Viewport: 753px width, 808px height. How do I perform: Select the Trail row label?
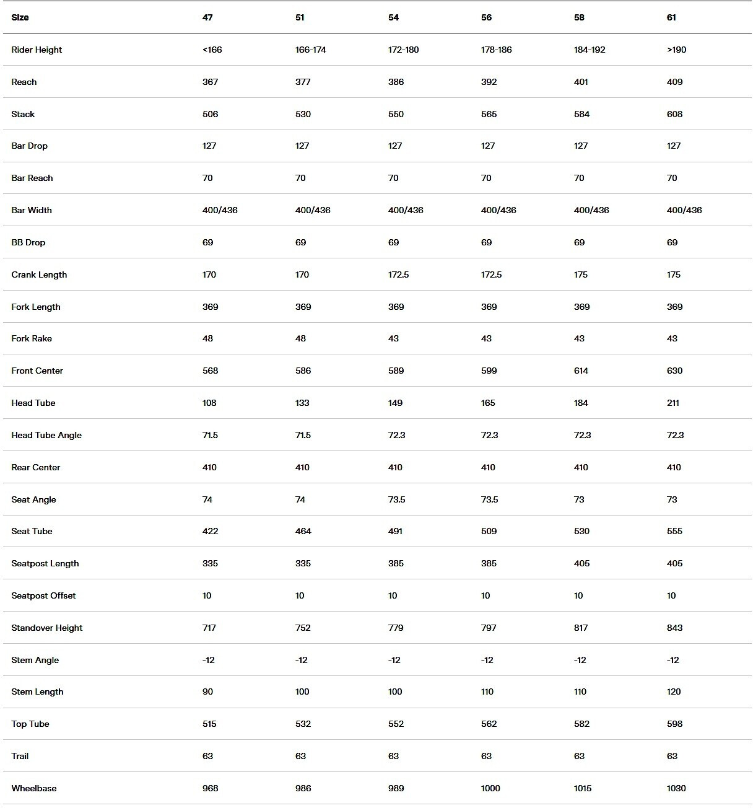pos(20,756)
